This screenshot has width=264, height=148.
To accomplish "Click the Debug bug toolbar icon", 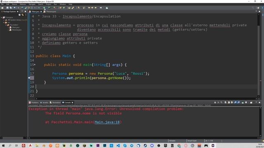I will [39, 8].
